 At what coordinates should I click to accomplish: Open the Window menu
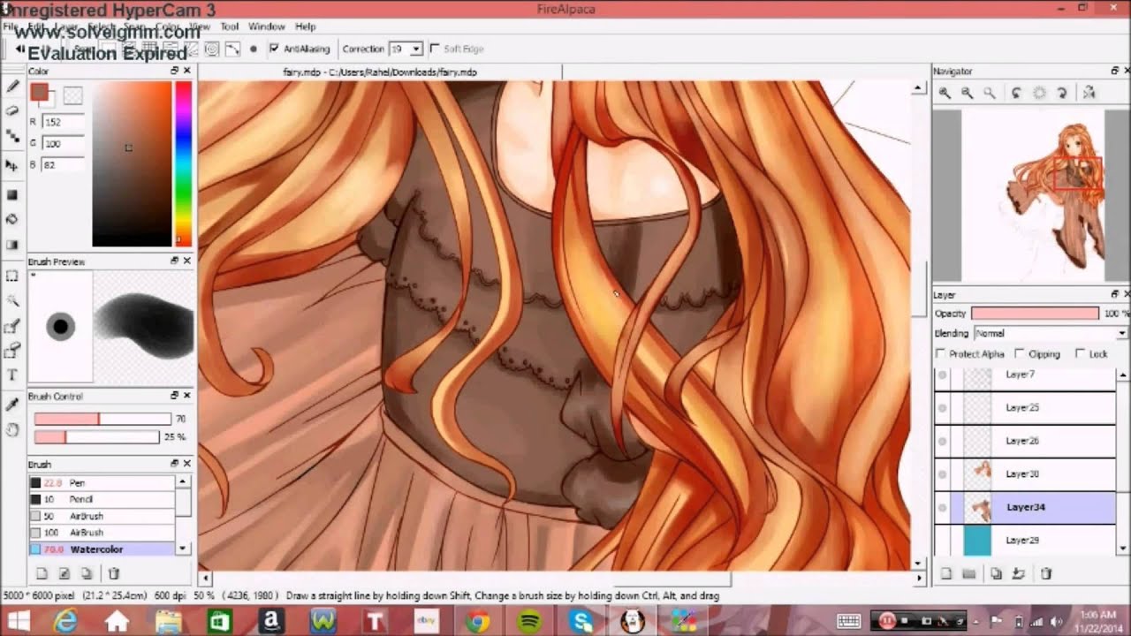pos(266,26)
